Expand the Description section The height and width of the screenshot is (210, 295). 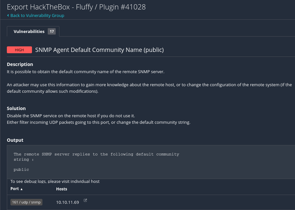[x=21, y=64]
